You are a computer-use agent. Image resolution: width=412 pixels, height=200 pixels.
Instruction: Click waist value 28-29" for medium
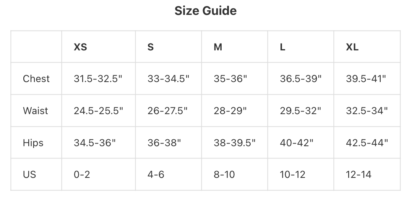[x=230, y=111]
